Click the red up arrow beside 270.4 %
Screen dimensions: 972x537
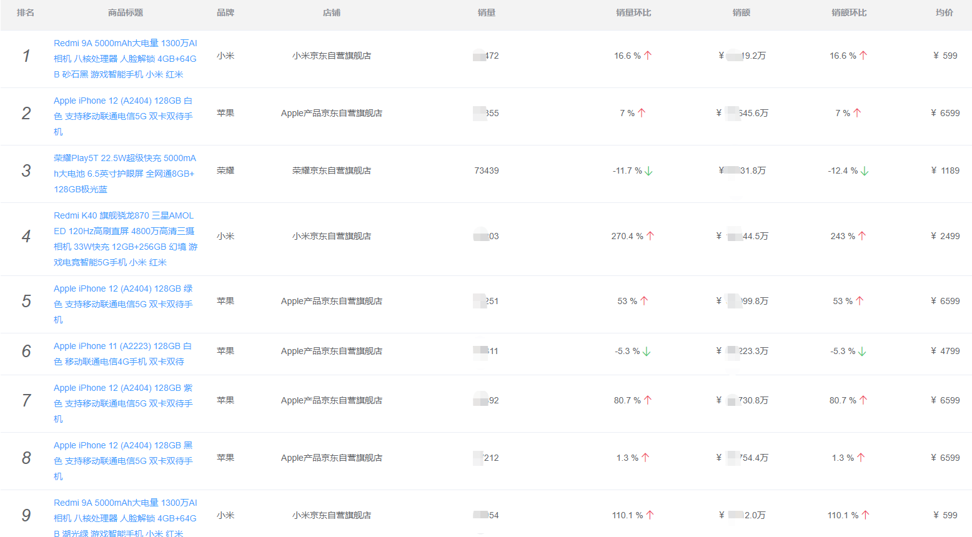[650, 236]
